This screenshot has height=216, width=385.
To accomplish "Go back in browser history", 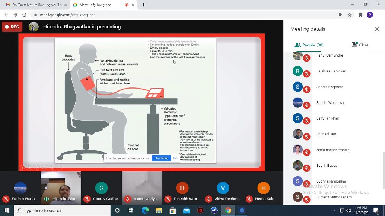I will click(x=6, y=15).
